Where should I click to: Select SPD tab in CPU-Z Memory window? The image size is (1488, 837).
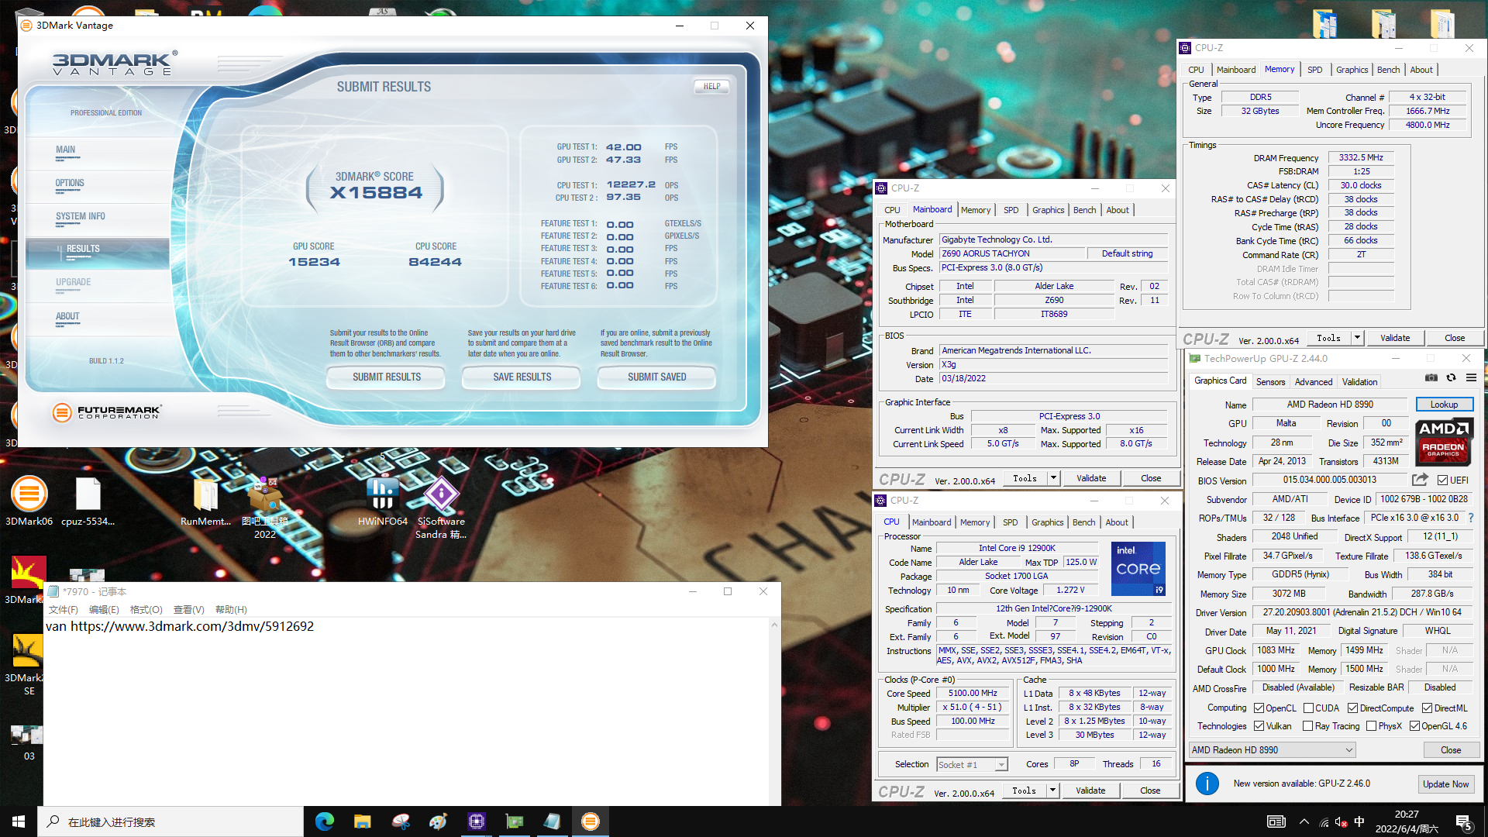click(x=1314, y=70)
